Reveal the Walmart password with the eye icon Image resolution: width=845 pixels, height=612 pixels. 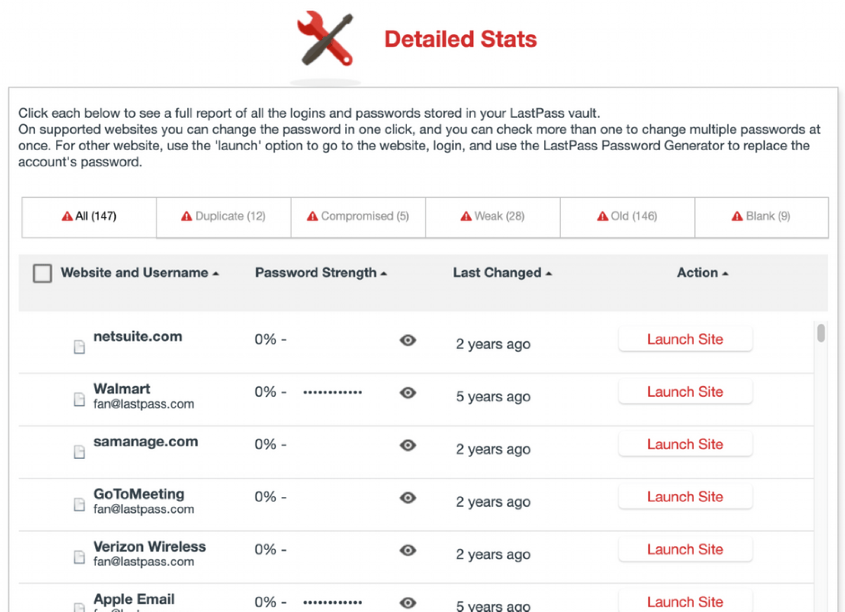coord(408,393)
